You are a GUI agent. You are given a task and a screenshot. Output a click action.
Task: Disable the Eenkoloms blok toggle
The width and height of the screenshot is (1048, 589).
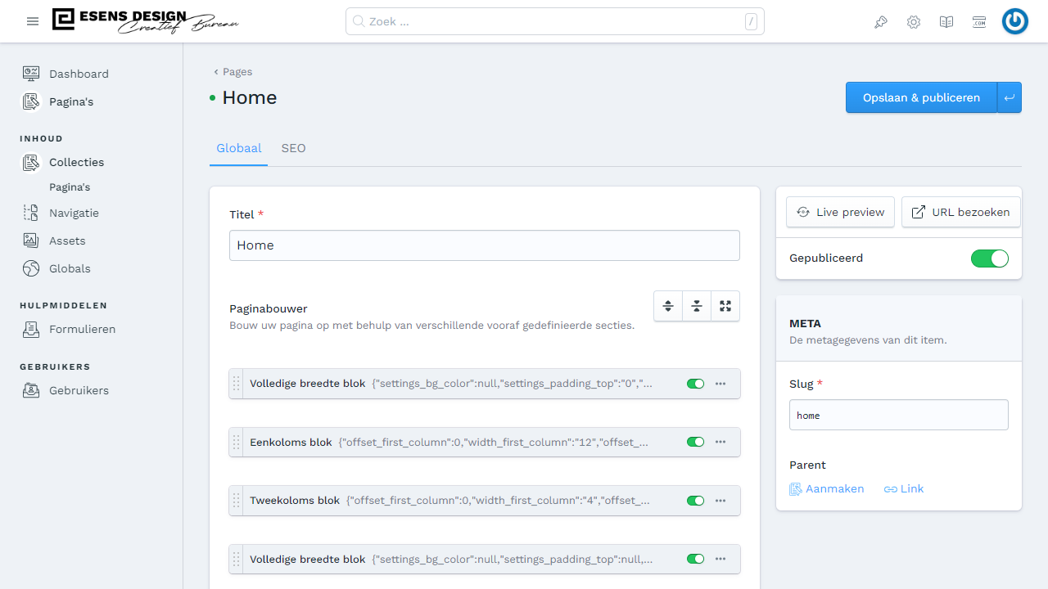[x=695, y=442]
